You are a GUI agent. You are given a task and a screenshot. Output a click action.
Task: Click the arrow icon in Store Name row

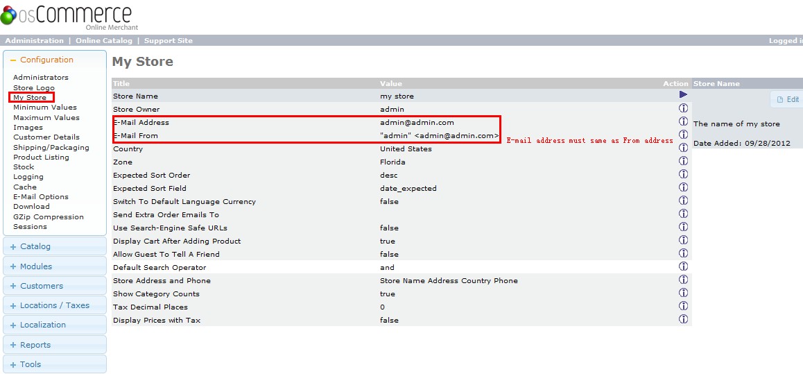click(x=683, y=94)
